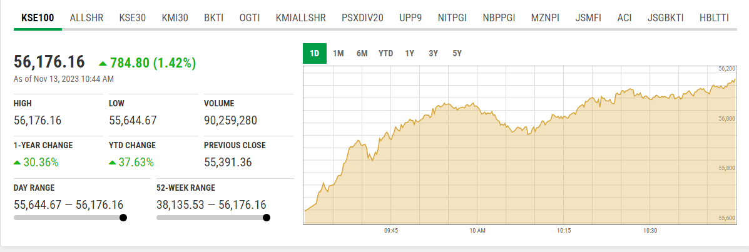Open the OGTI index tab
This screenshot has width=749, height=252.
(x=250, y=18)
